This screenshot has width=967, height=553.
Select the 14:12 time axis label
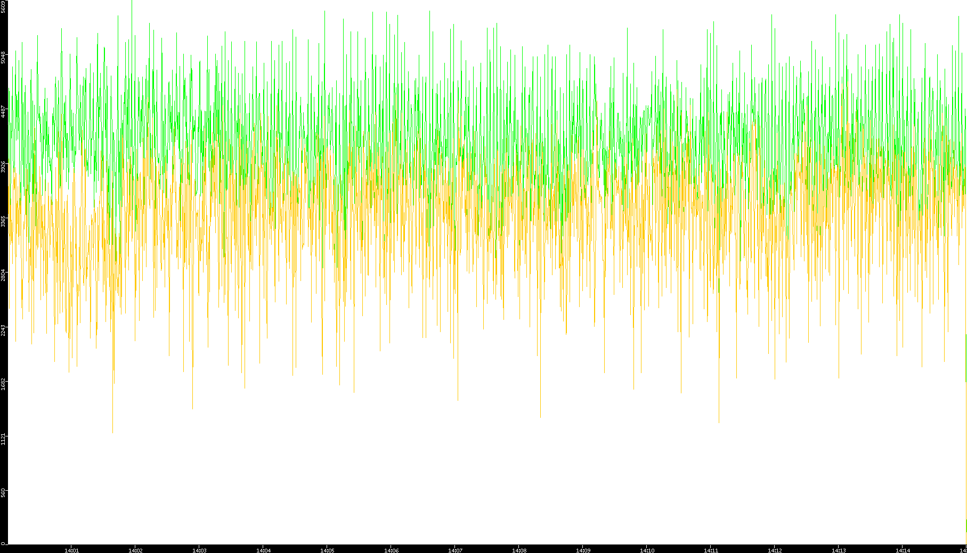775,550
